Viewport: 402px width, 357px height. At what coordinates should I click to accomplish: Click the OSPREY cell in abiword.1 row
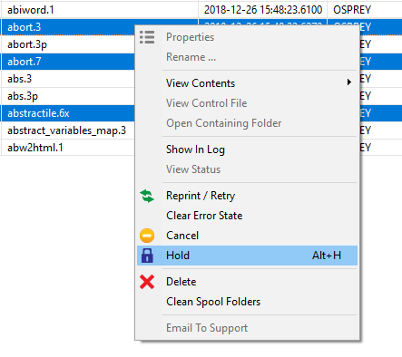click(365, 10)
